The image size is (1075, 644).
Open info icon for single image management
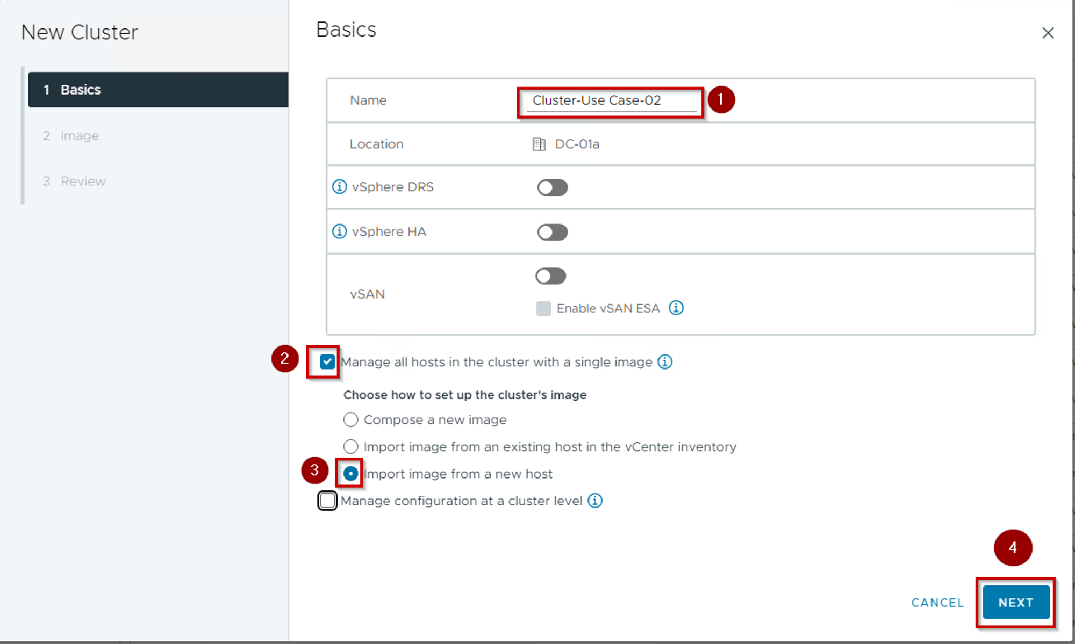[665, 362]
